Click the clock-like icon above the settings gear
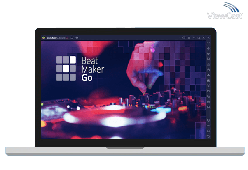Image resolution: width=248 pixels, height=170 pixels. point(208,107)
